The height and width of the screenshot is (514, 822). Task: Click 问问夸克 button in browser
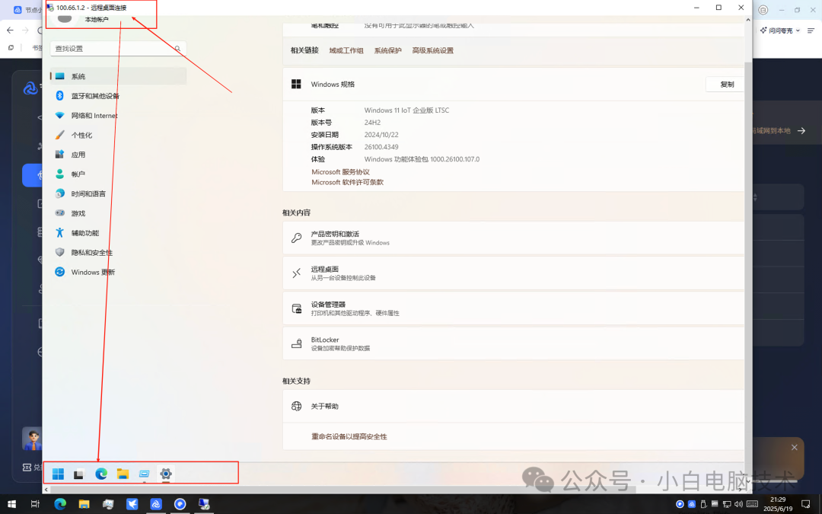point(780,30)
